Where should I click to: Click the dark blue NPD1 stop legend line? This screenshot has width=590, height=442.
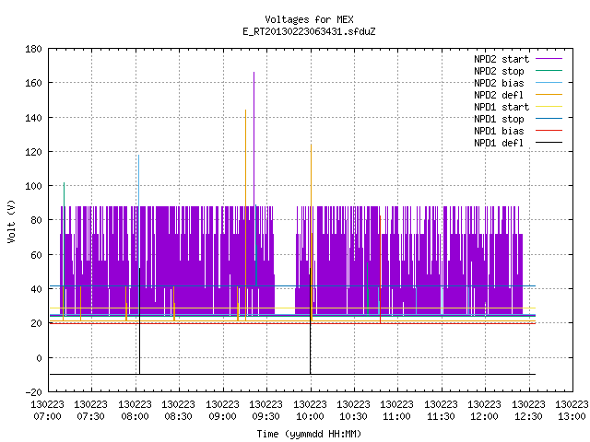click(x=549, y=119)
